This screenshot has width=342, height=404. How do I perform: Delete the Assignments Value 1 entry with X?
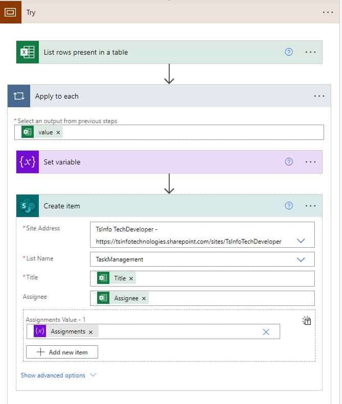coord(266,331)
